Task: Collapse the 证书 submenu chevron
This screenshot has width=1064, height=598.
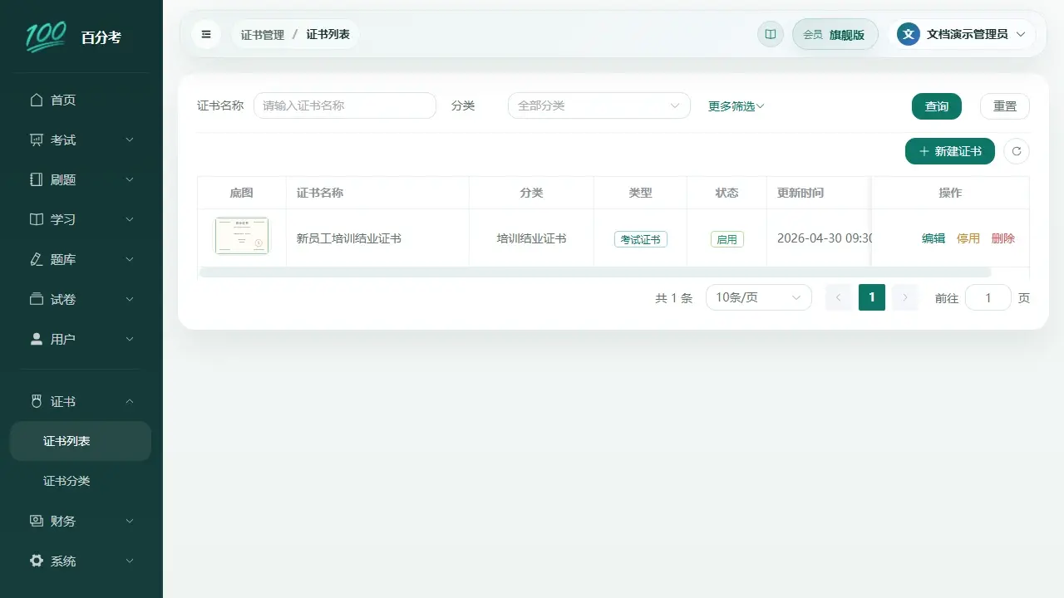Action: tap(130, 401)
